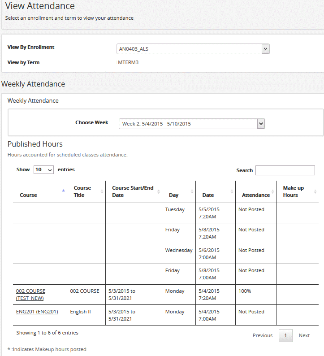Click the Tuesday row's Not Posted cell
The image size is (324, 356).
click(x=251, y=209)
